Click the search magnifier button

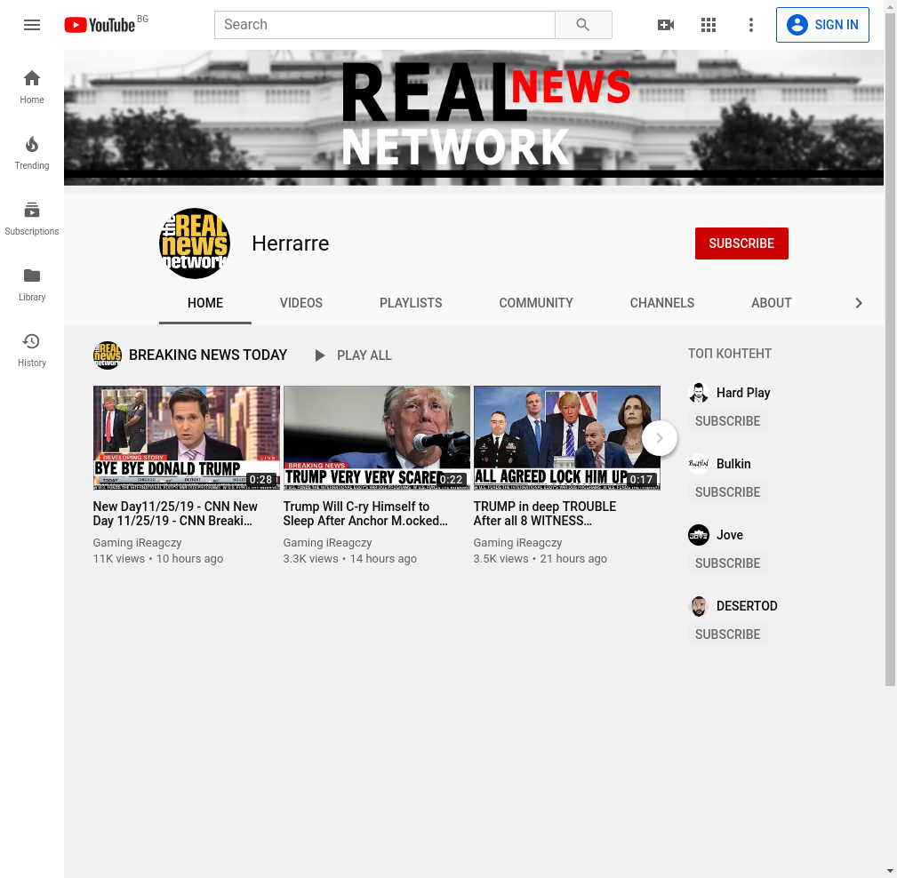point(583,25)
